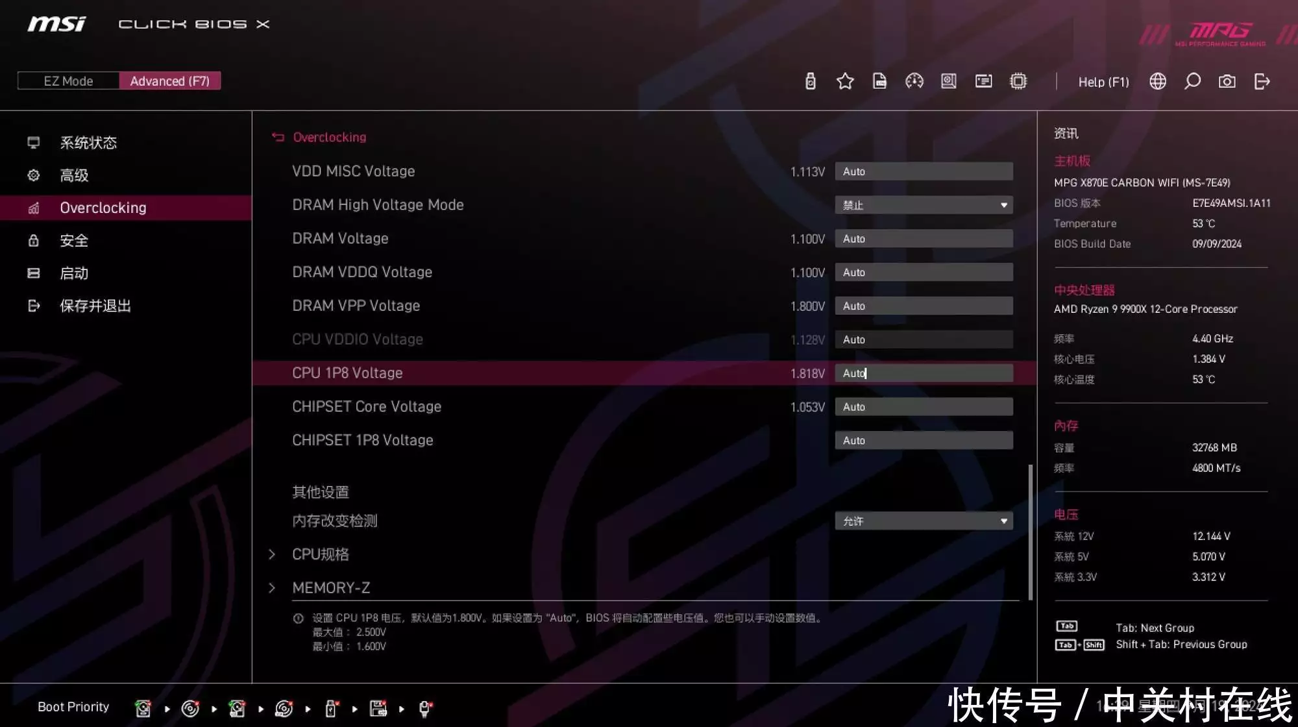The image size is (1298, 727).
Task: Switch to EZ Mode
Action: (68, 80)
